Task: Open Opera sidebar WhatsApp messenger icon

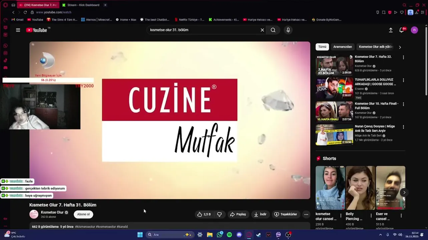Action: [5, 46]
